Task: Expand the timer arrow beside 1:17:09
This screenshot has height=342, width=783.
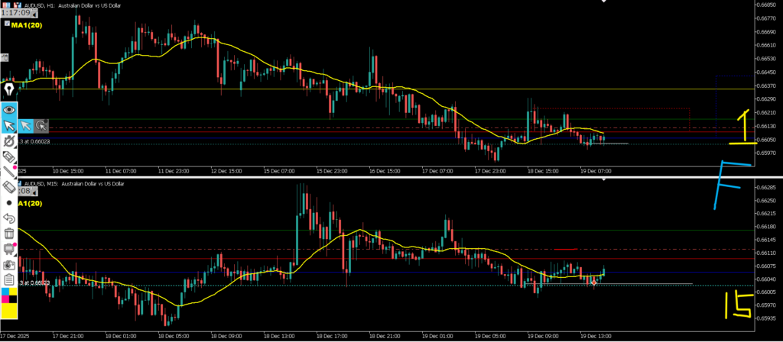Action: [34, 13]
